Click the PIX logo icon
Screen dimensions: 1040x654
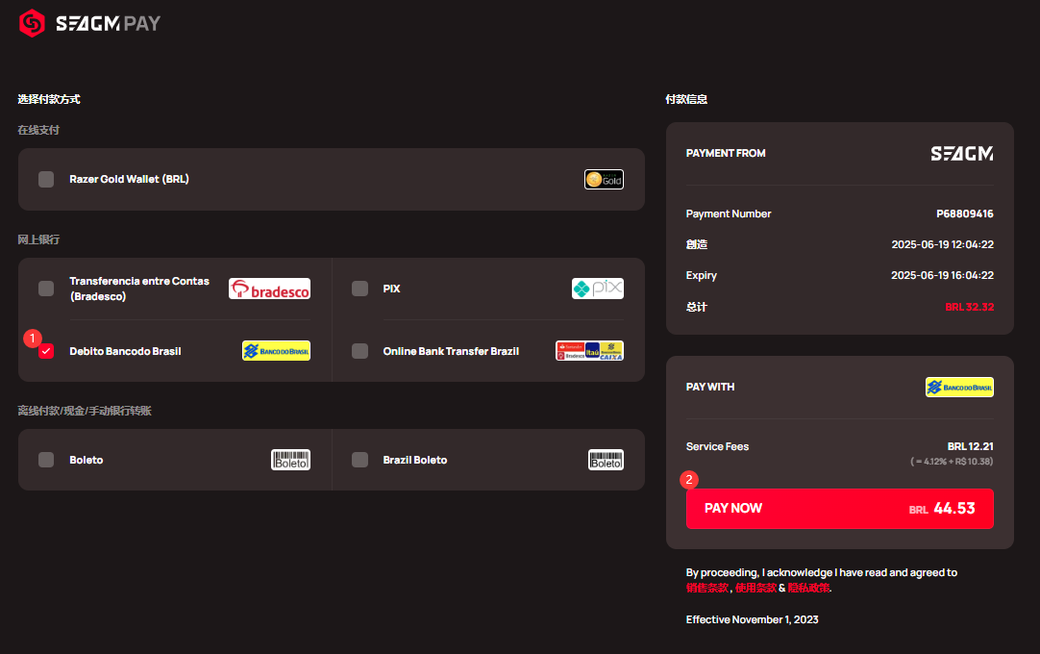click(598, 289)
